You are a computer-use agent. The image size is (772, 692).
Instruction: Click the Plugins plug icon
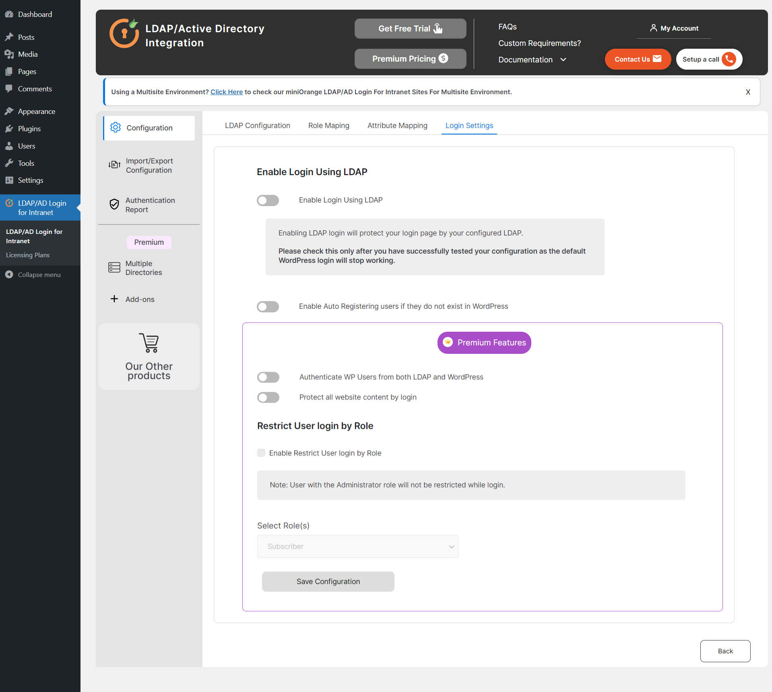9,129
